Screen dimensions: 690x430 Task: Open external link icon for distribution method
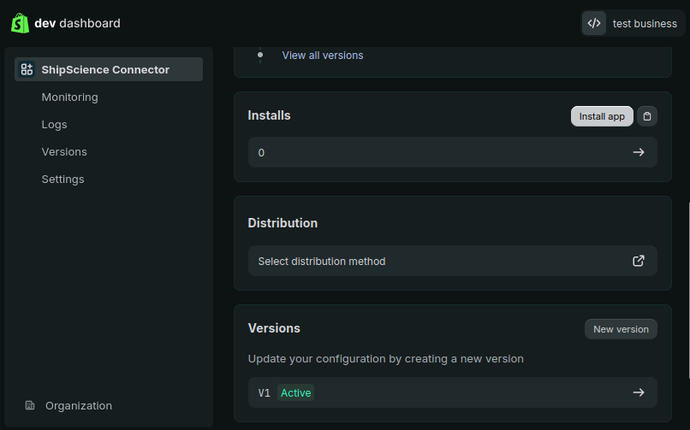[639, 261]
